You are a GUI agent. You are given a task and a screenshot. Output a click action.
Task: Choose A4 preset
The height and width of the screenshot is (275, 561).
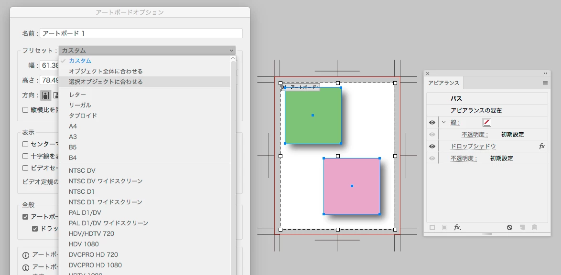click(144, 126)
